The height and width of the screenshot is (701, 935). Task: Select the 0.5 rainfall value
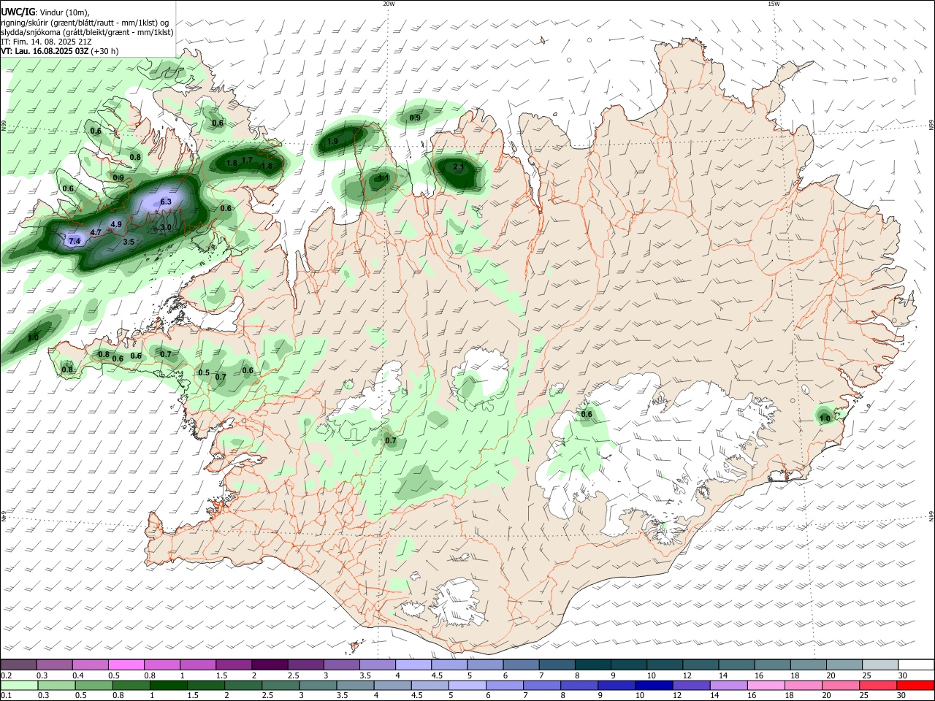coord(204,373)
